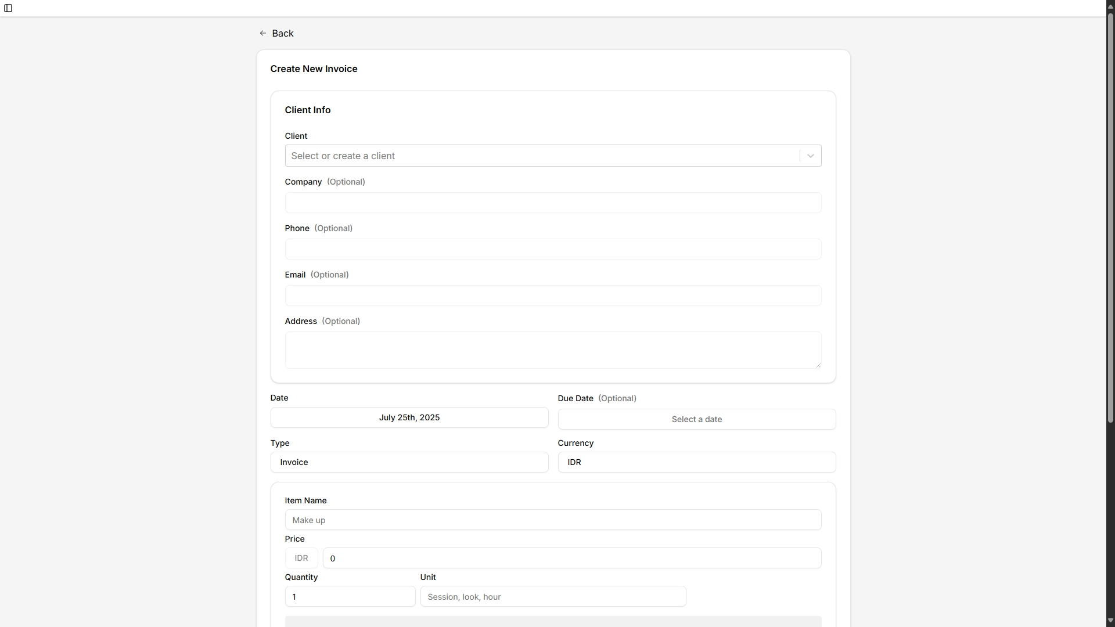Image resolution: width=1115 pixels, height=627 pixels.
Task: Click the Back arrow icon
Action: (x=263, y=34)
